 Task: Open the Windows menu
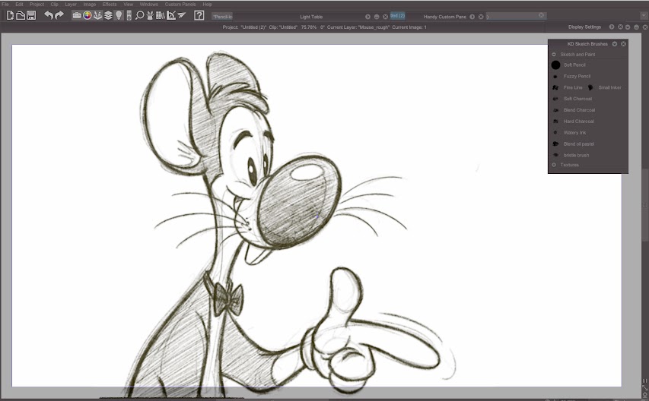click(148, 4)
